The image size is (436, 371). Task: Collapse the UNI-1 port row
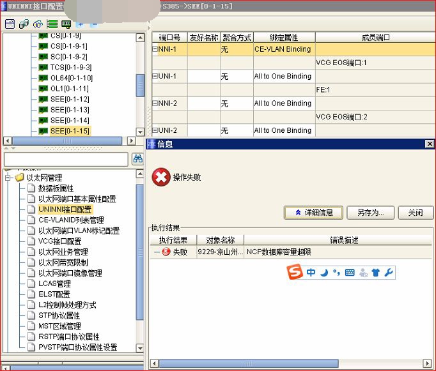pos(155,77)
